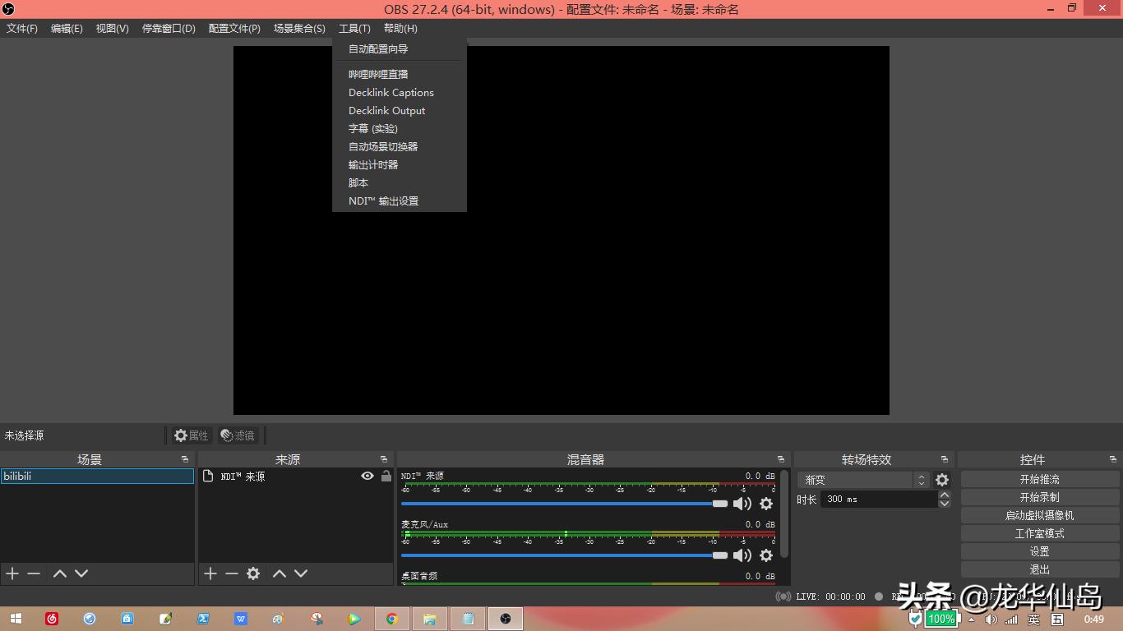Add a new source with plus icon
This screenshot has width=1123, height=631.
click(210, 573)
